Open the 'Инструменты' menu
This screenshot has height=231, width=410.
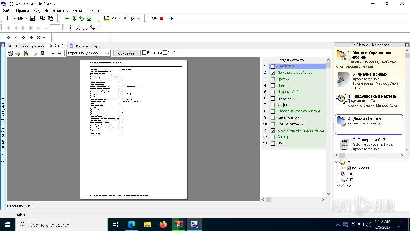click(x=56, y=11)
